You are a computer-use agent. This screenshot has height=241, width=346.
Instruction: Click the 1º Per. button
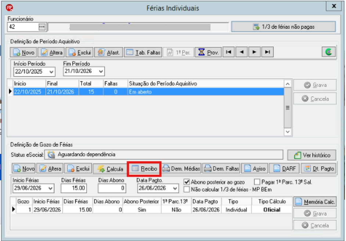178,52
